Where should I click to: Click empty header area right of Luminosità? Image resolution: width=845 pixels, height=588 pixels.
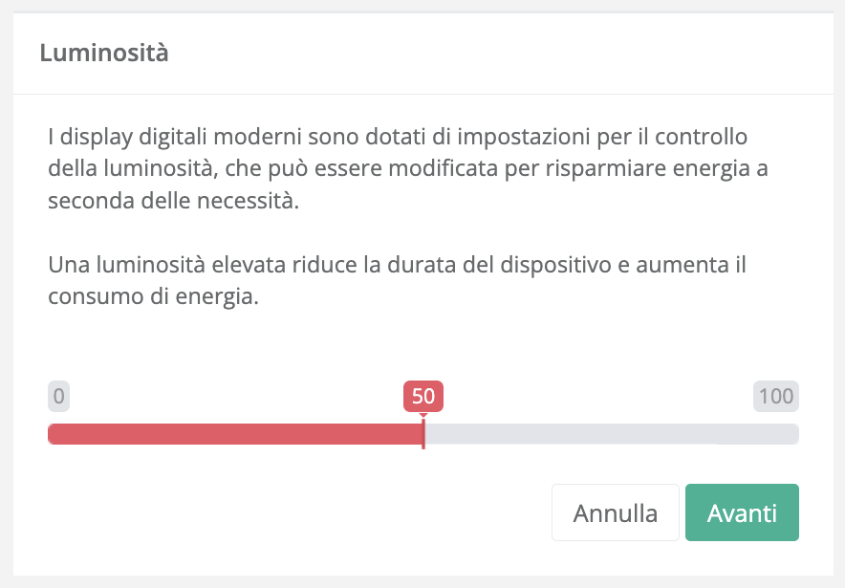pyautogui.click(x=497, y=54)
